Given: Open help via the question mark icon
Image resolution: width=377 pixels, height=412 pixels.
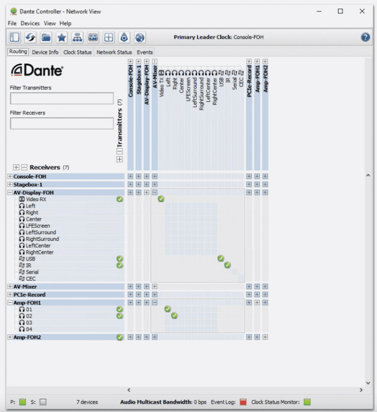Looking at the screenshot, I should (365, 37).
